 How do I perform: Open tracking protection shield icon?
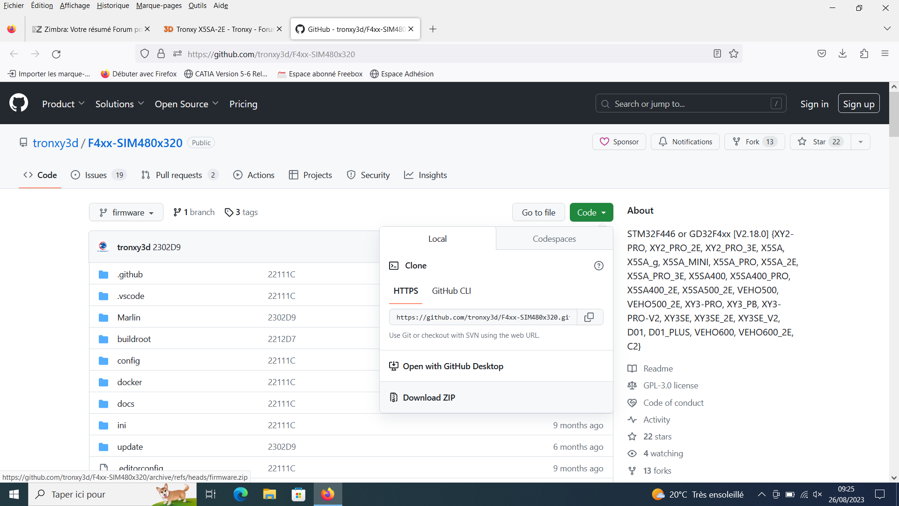click(145, 54)
